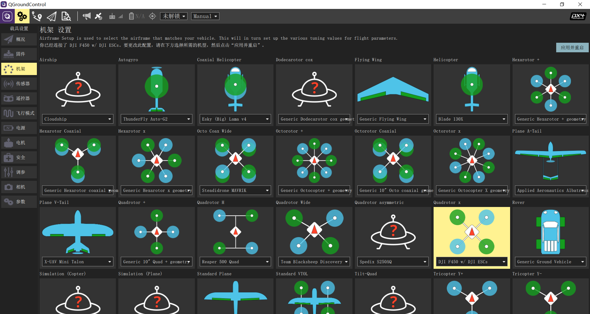Open the 传感器 sensors setup tab
This screenshot has width=590, height=314.
tap(19, 84)
